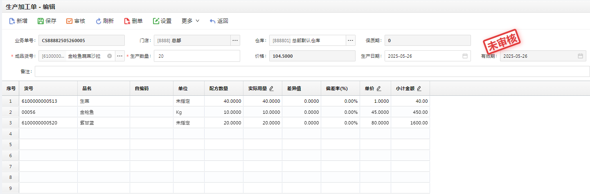Click edit pencil on 单价 column header

(378, 88)
